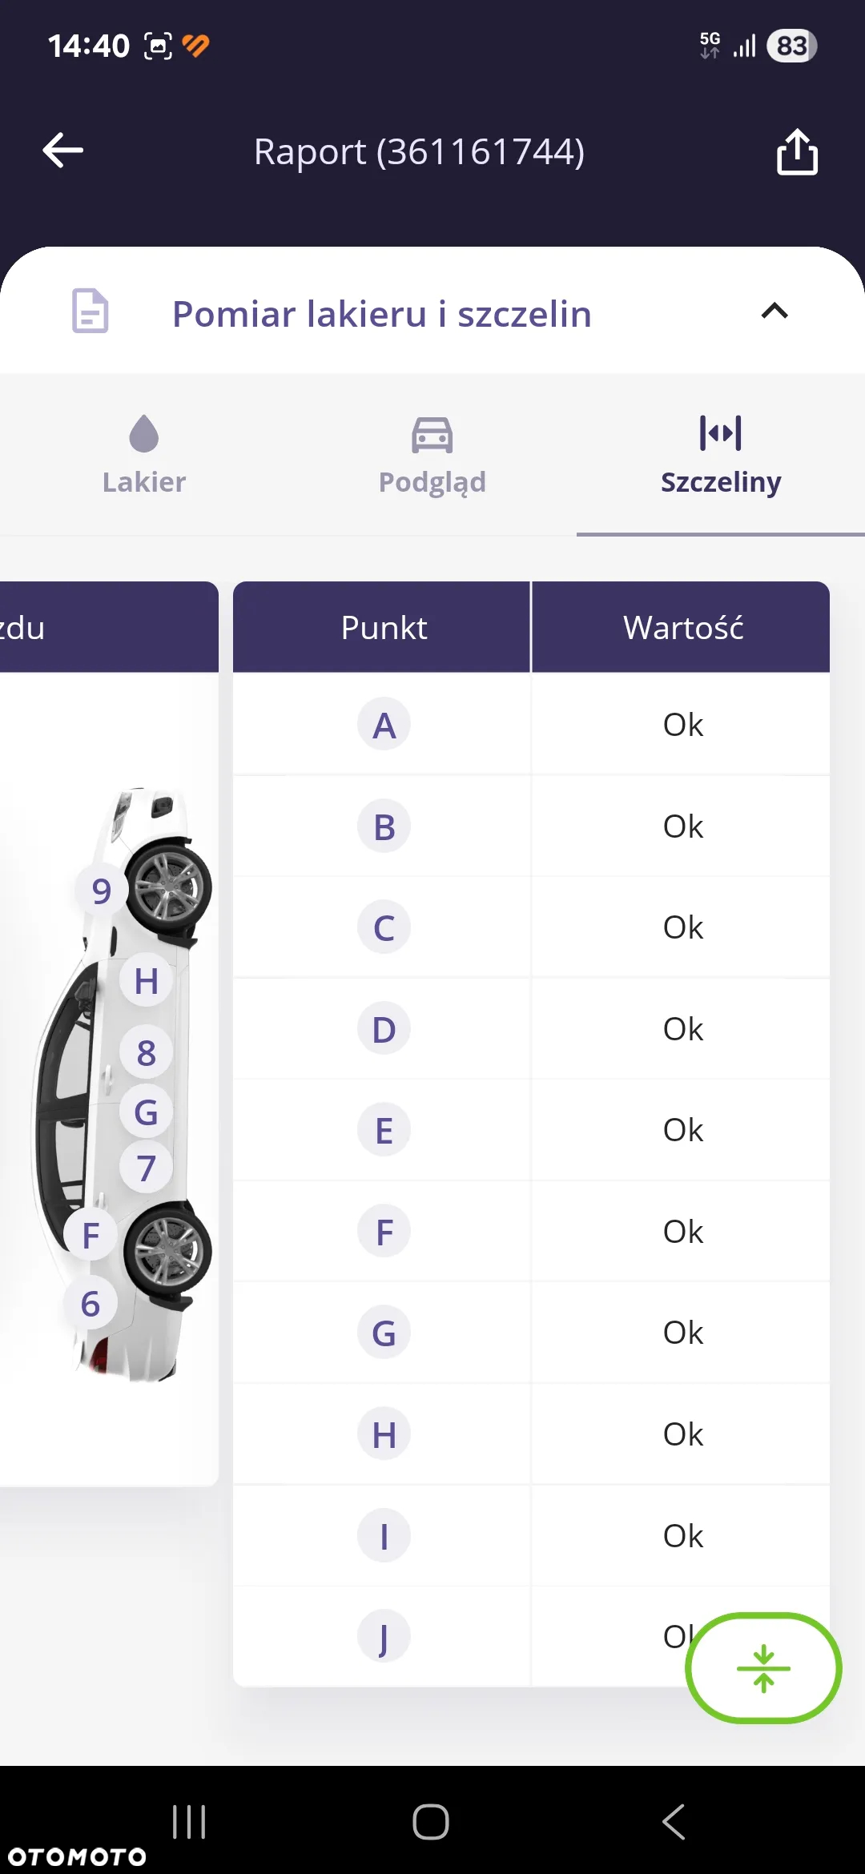The width and height of the screenshot is (865, 1874).
Task: Select point H marker on the car image
Action: (x=146, y=981)
